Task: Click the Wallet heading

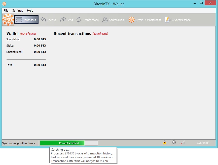Action: coord(13,34)
